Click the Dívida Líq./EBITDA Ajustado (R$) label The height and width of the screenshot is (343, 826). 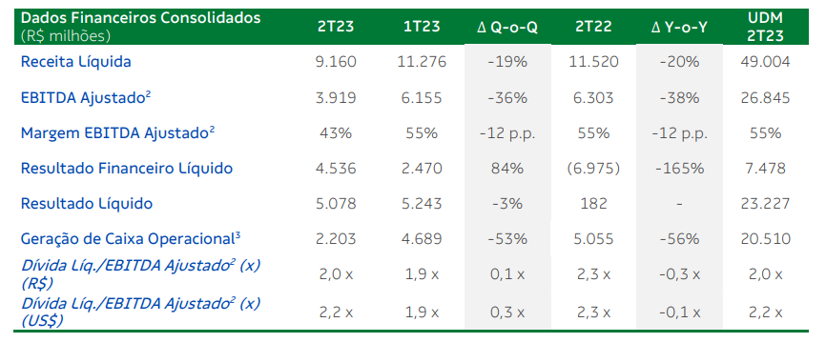pos(140,273)
